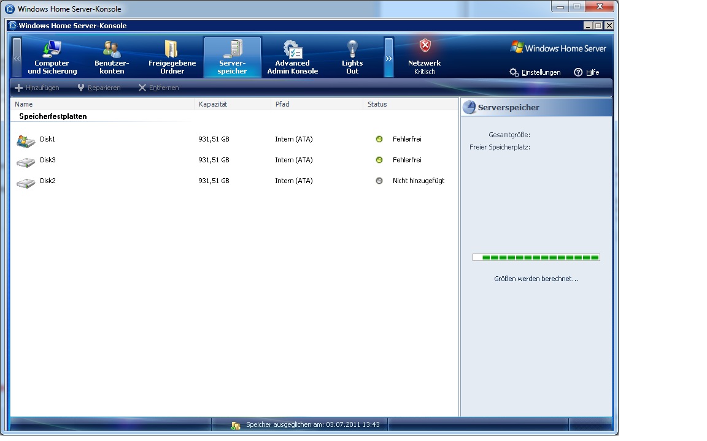
Task: Click the Disk3 name text
Action: click(48, 160)
